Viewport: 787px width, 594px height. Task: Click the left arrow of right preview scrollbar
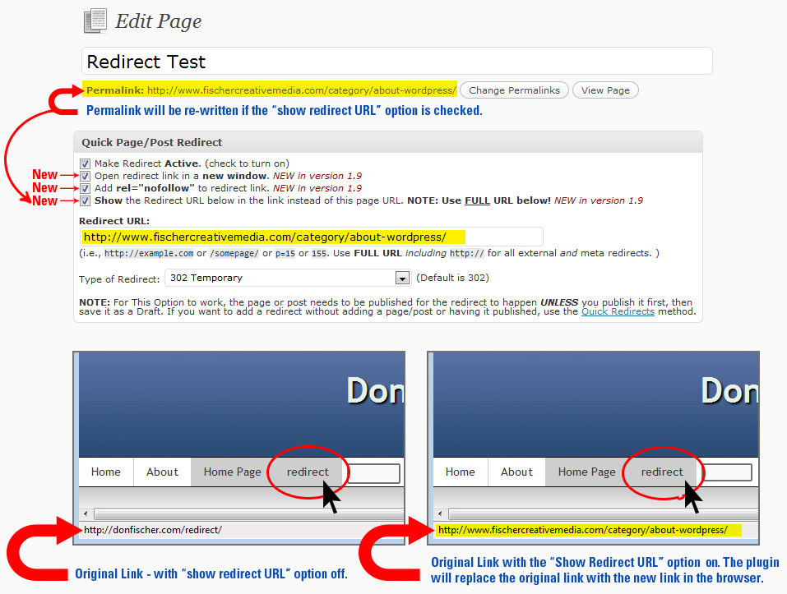tap(441, 514)
